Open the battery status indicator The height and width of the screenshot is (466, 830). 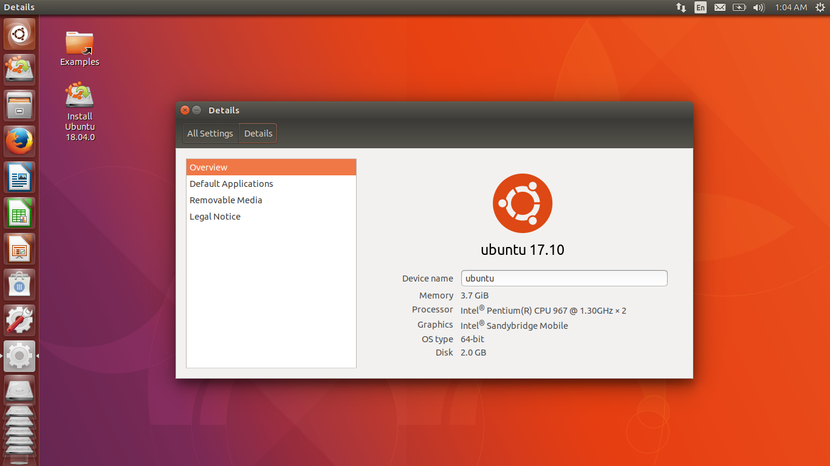tap(739, 7)
